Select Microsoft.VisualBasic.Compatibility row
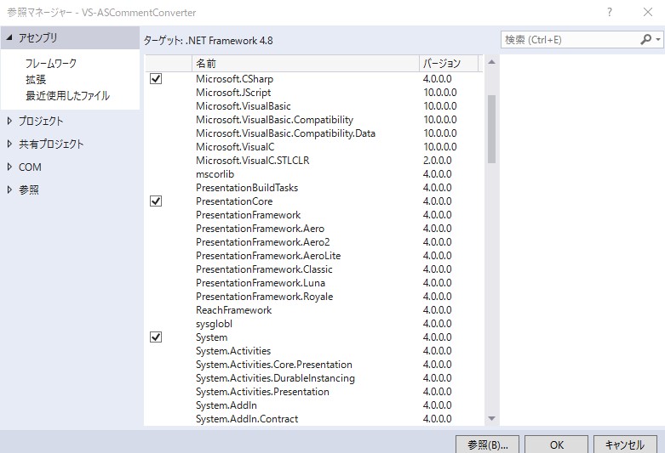 coord(314,119)
